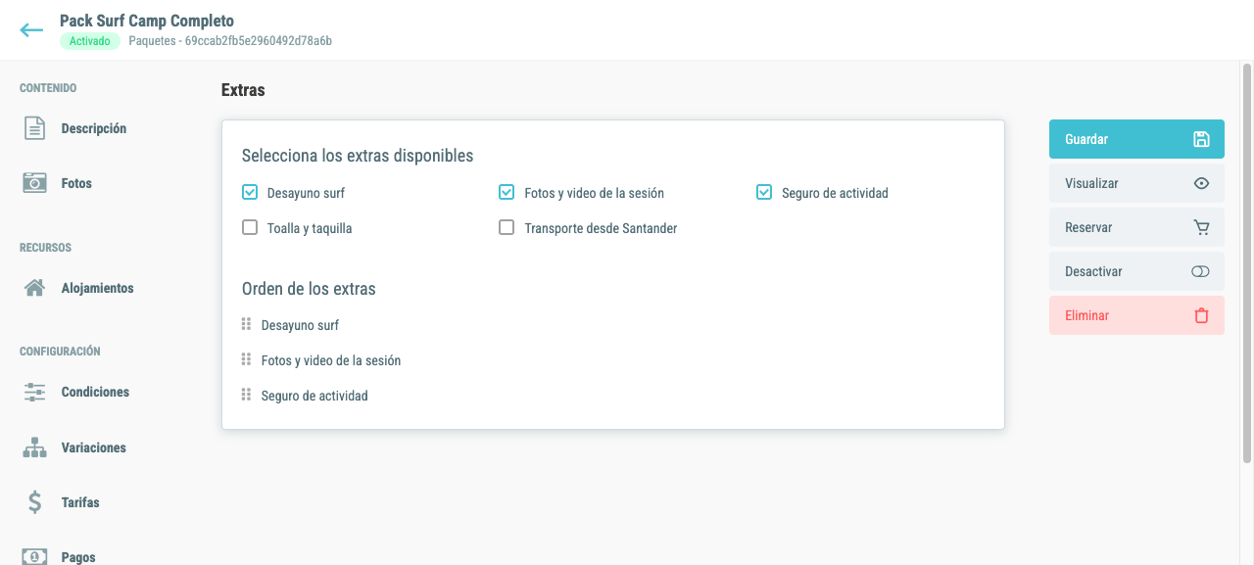The height and width of the screenshot is (565, 1254).
Task: Click the package ID text under title
Action: 230,41
